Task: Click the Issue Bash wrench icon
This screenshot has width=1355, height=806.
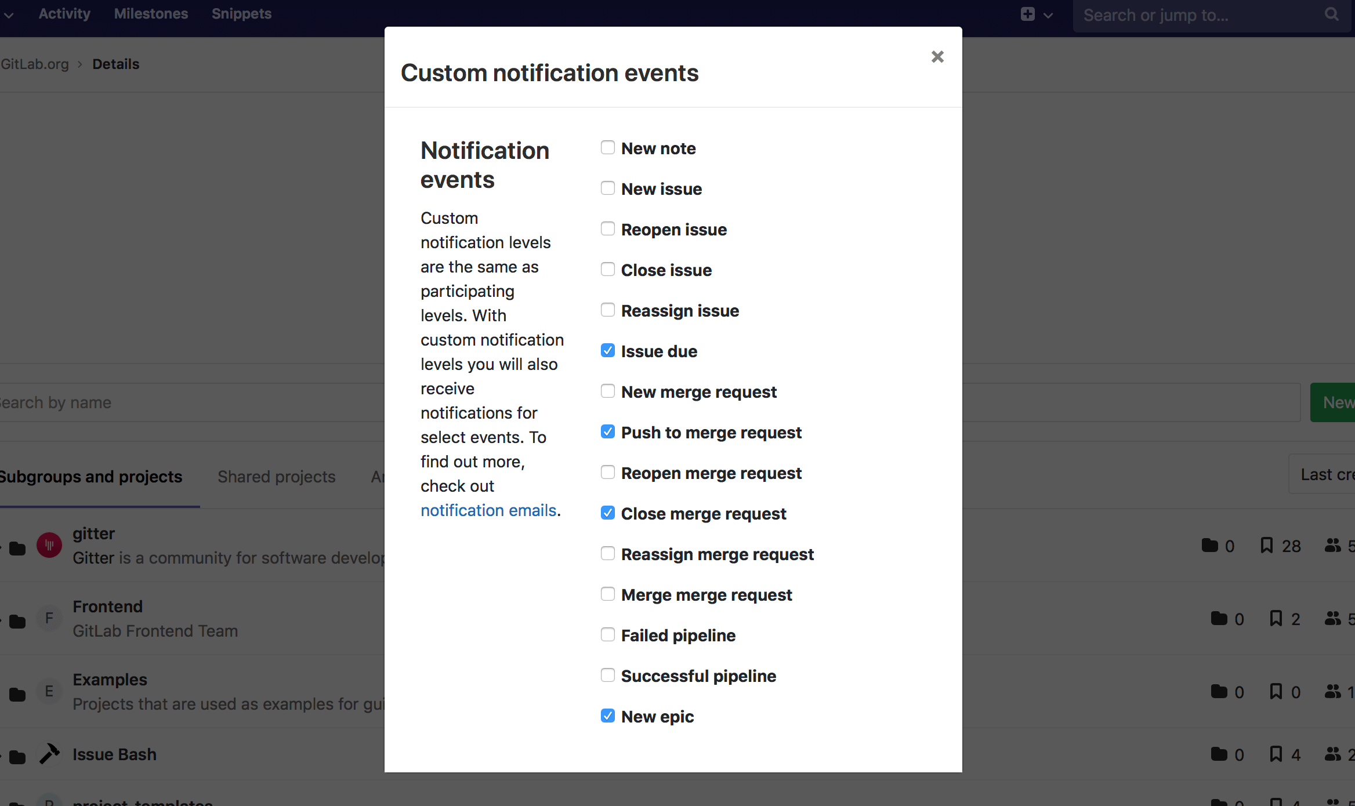Action: click(x=49, y=754)
